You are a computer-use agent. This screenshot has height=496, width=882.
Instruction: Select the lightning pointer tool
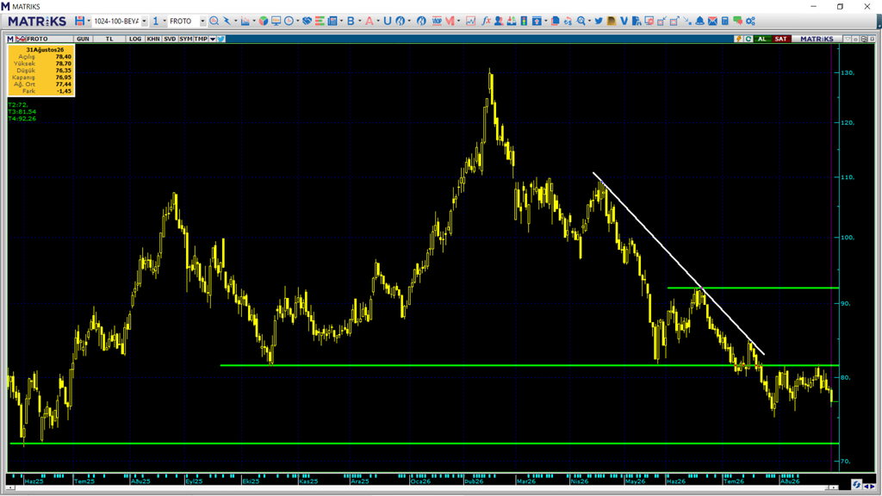click(227, 21)
